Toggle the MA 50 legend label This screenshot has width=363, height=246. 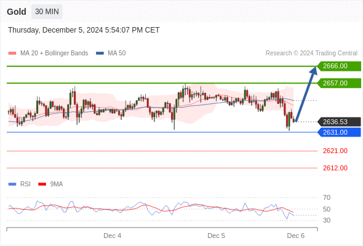(117, 54)
